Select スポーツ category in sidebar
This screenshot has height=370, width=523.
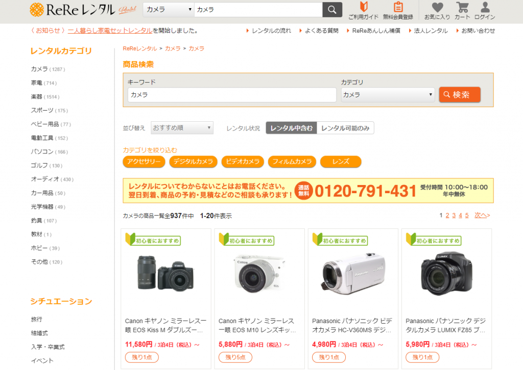point(50,111)
